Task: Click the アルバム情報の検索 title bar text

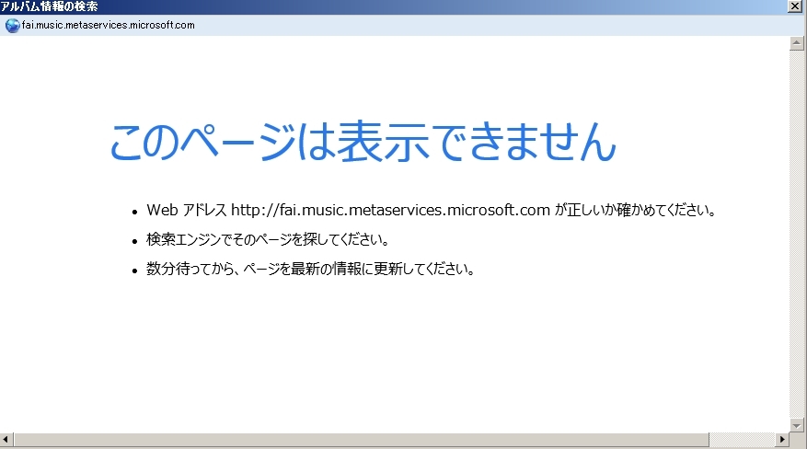Action: 50,6
